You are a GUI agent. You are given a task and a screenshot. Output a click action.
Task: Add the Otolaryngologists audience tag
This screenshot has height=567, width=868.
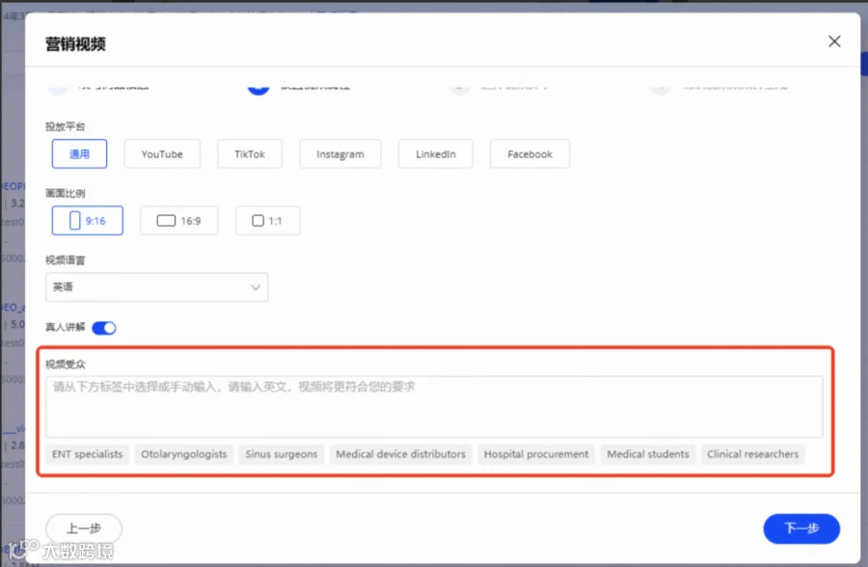pos(184,454)
